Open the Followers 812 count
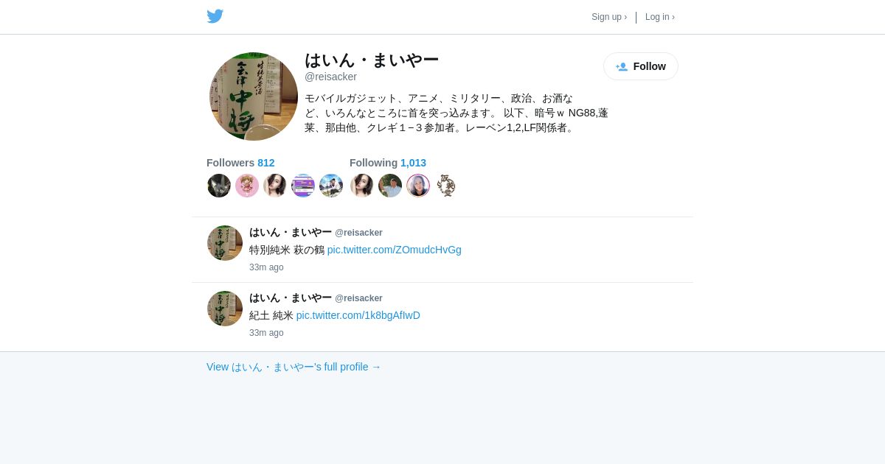This screenshot has height=464, width=885. point(240,163)
